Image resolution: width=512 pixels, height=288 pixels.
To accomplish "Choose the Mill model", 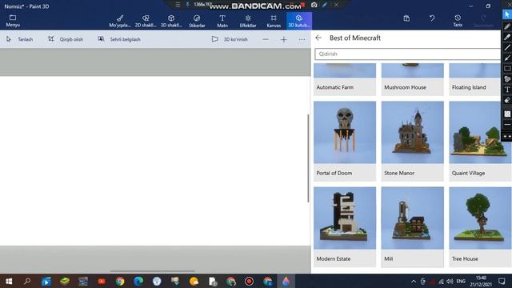I will tap(413, 226).
